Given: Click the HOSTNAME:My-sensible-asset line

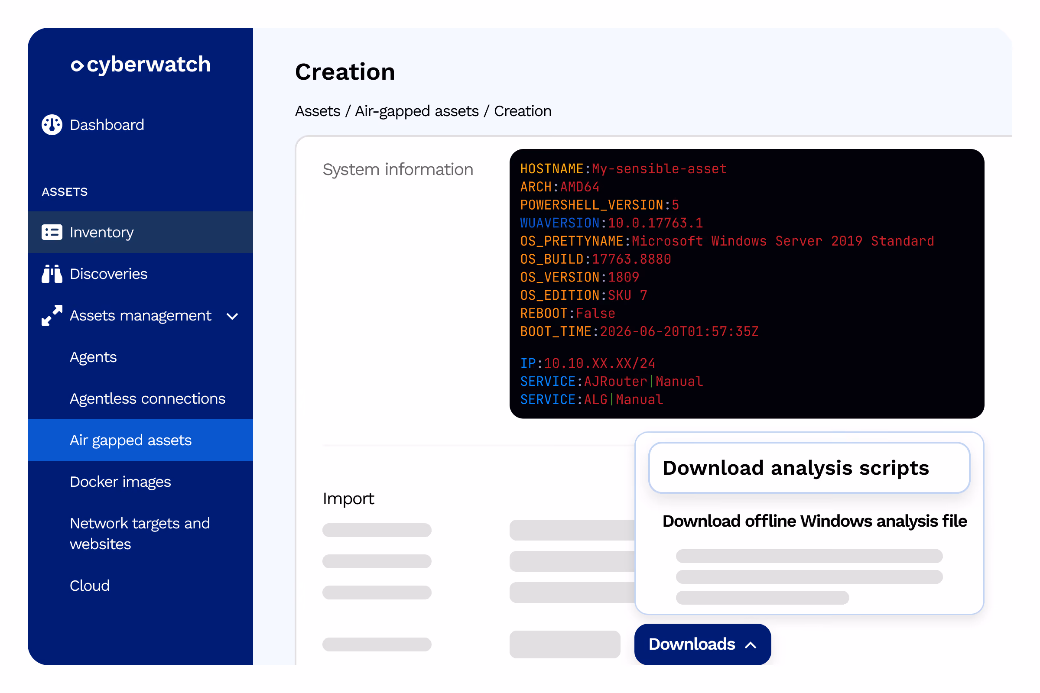Looking at the screenshot, I should [x=624, y=169].
